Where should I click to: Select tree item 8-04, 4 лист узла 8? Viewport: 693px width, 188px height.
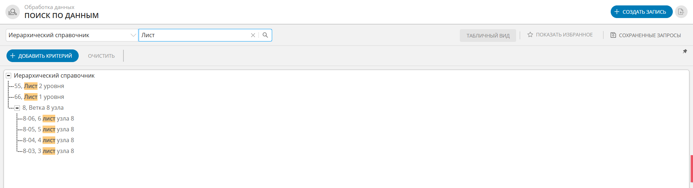pos(48,140)
